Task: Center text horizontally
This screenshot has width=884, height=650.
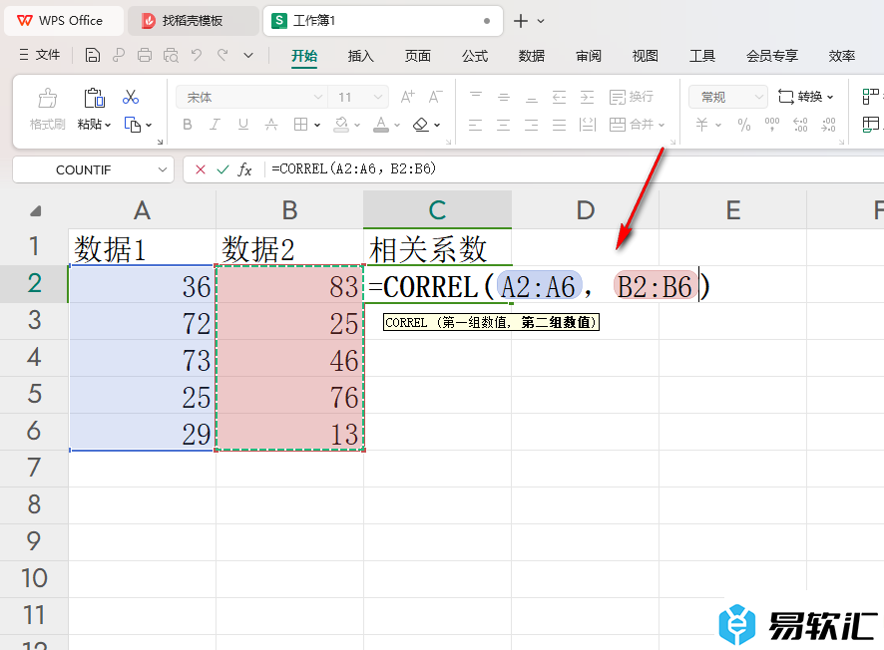Action: 504,125
